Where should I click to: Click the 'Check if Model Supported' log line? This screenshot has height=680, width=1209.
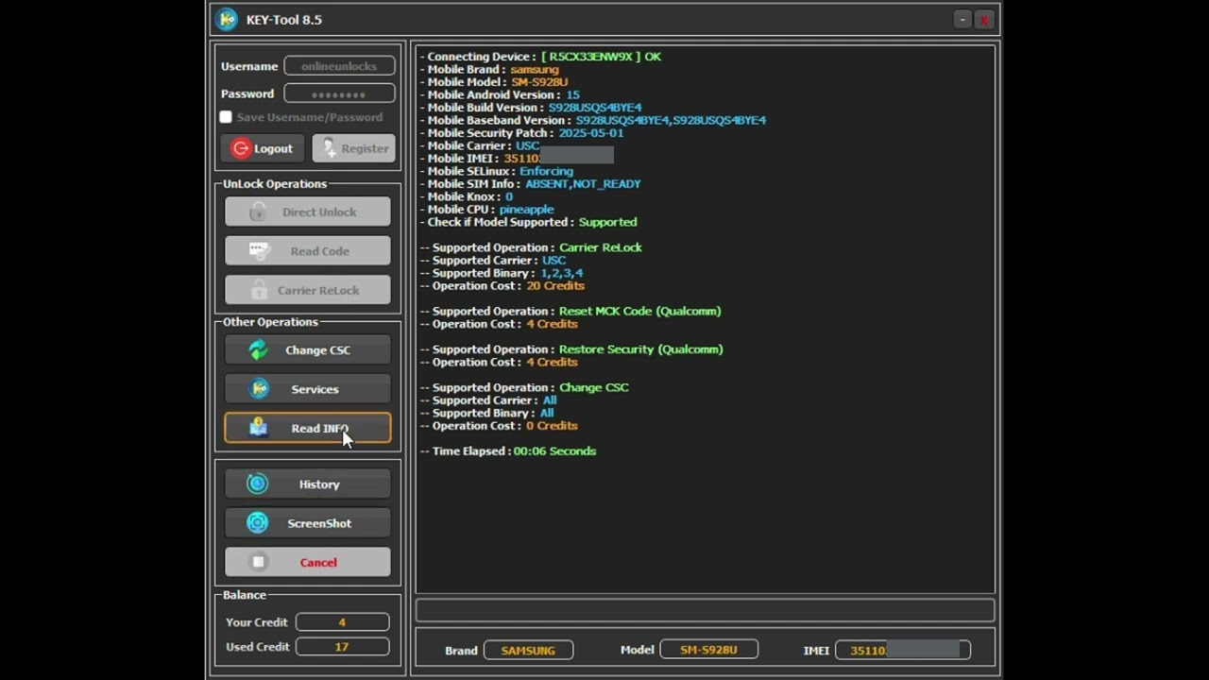[529, 222]
